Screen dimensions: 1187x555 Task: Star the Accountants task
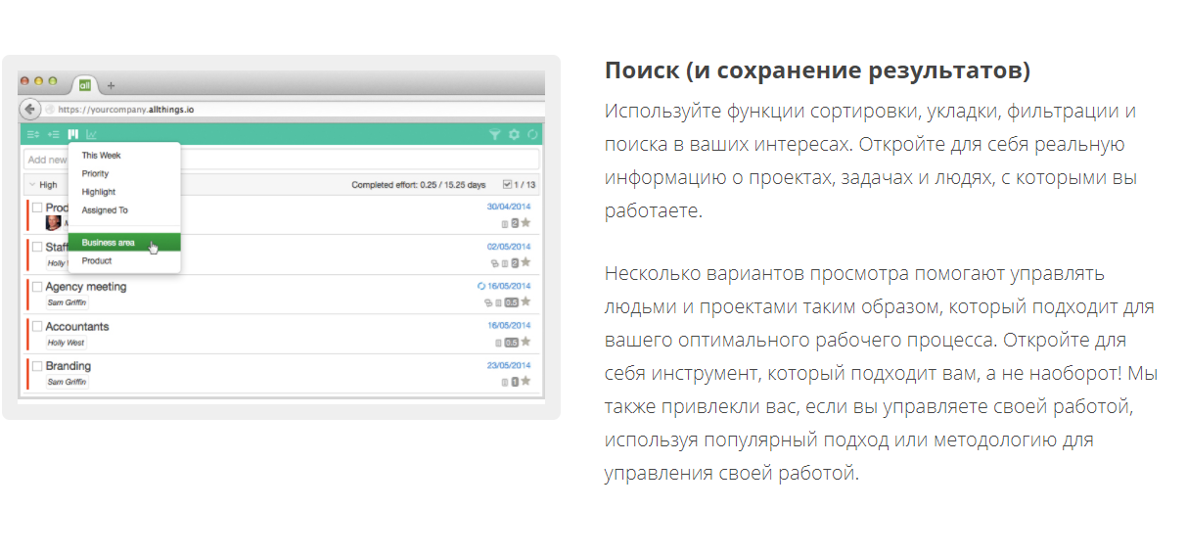click(x=526, y=342)
